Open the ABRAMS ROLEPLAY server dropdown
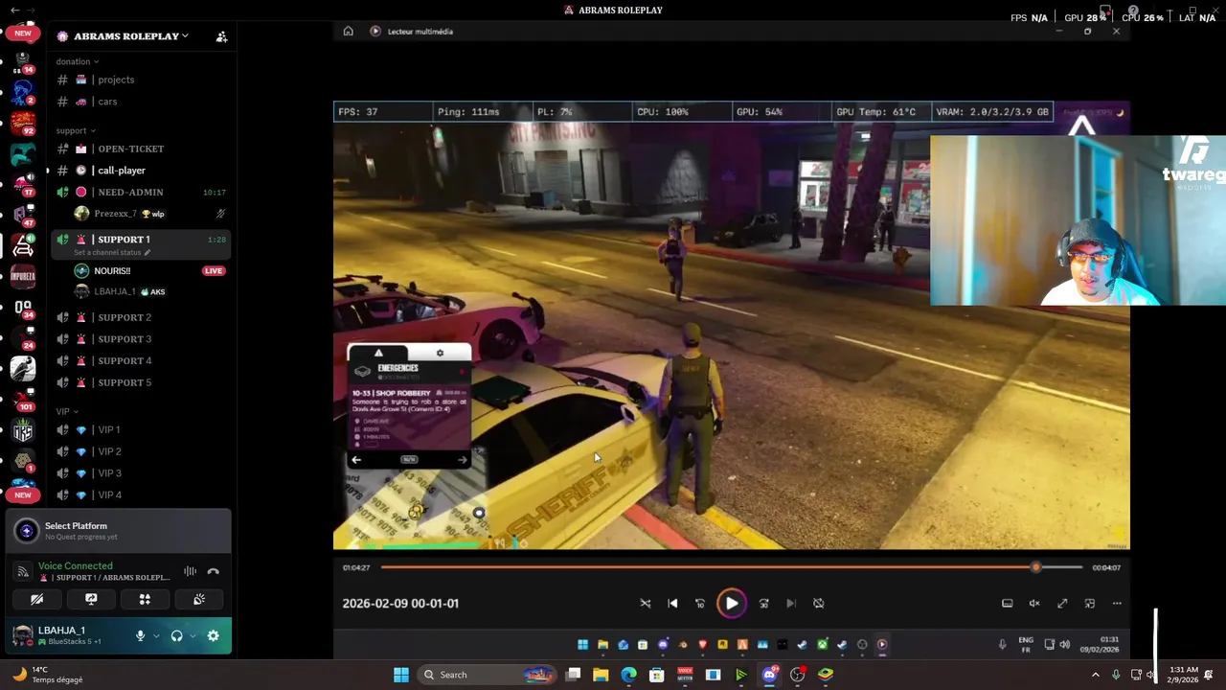1226x690 pixels. [x=130, y=35]
